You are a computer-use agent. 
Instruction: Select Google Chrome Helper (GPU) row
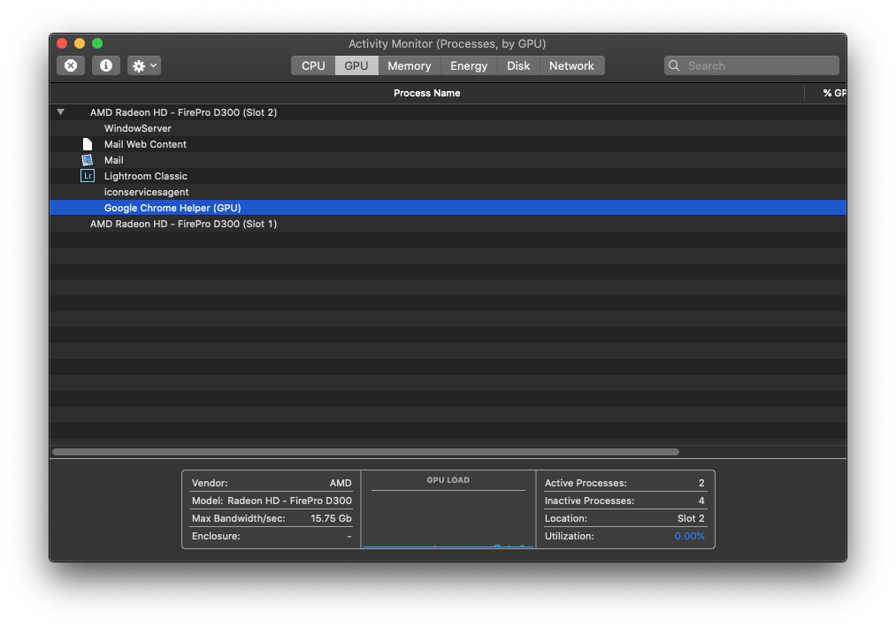[x=448, y=208]
